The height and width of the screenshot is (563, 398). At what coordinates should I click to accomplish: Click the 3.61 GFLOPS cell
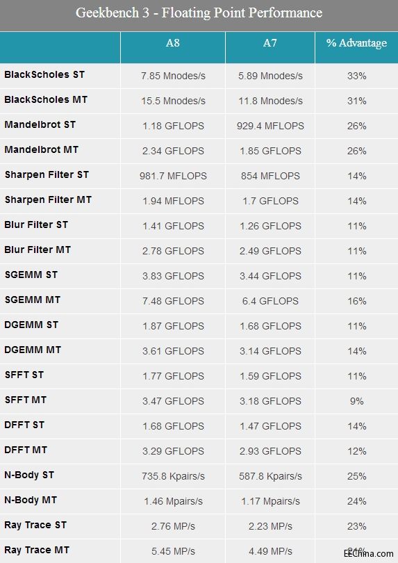(x=173, y=351)
